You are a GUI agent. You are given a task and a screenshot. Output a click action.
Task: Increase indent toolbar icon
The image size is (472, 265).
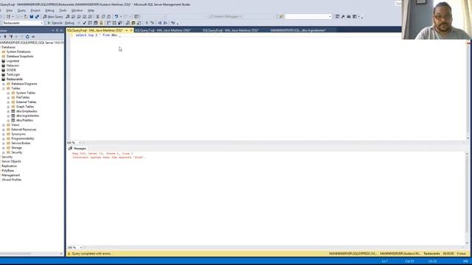click(x=165, y=23)
